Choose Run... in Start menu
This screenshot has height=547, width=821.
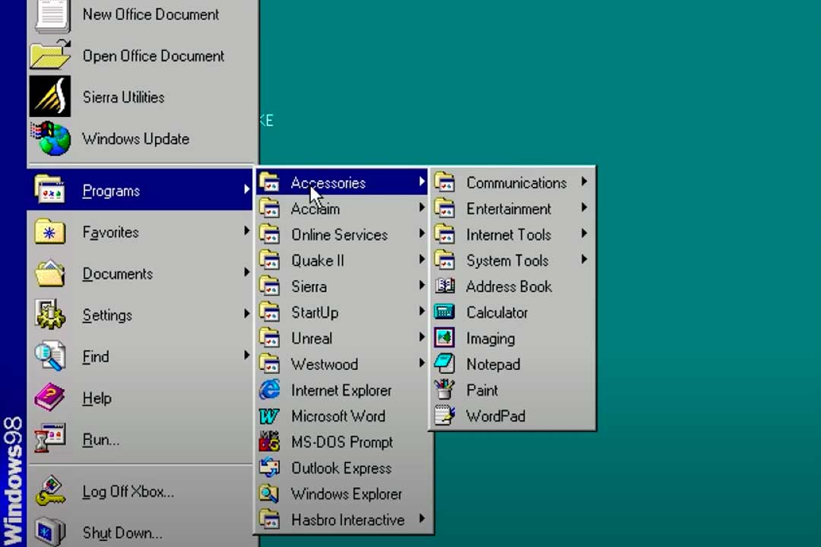(141, 438)
